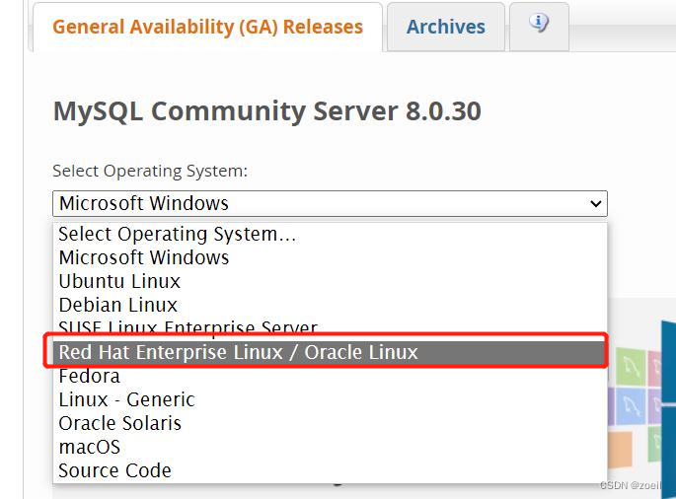Screen dimensions: 676x499
Task: Select Microsoft Windows from the list
Action: 330,257
